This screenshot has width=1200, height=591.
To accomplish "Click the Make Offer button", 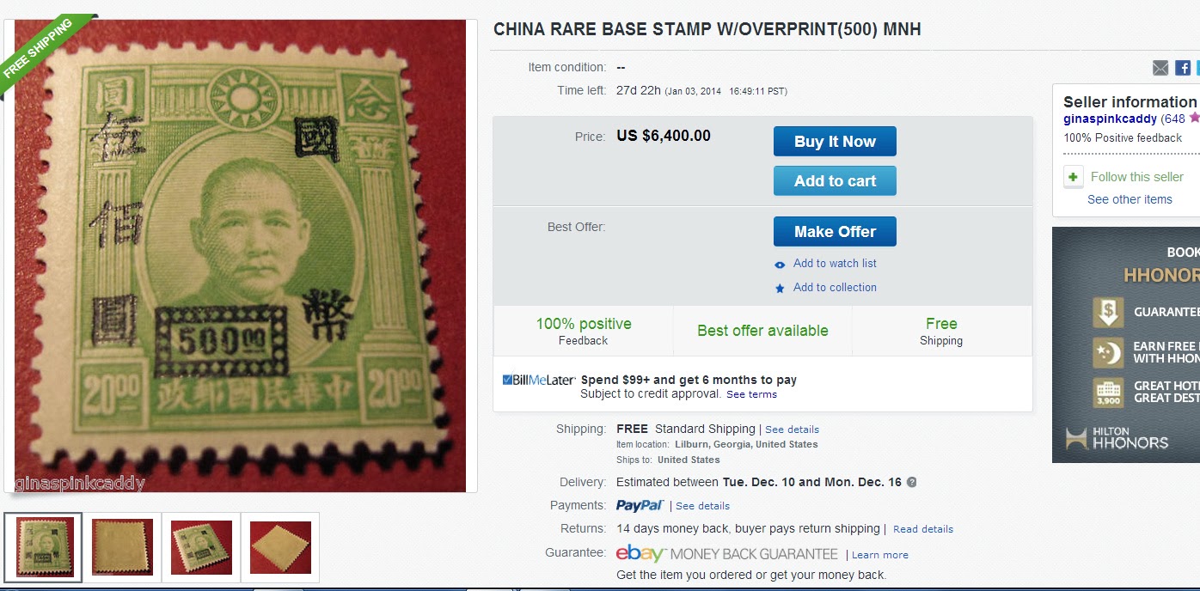I will (x=835, y=232).
